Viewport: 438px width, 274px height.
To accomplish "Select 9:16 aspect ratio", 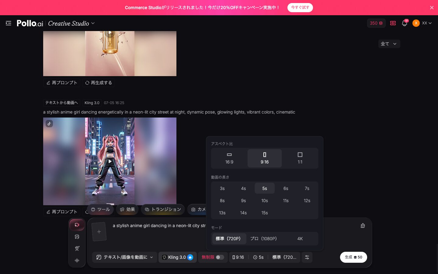I will click(265, 158).
